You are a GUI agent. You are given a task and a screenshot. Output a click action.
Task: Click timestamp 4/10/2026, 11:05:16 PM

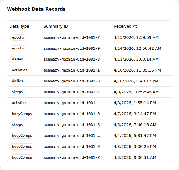[137, 70]
